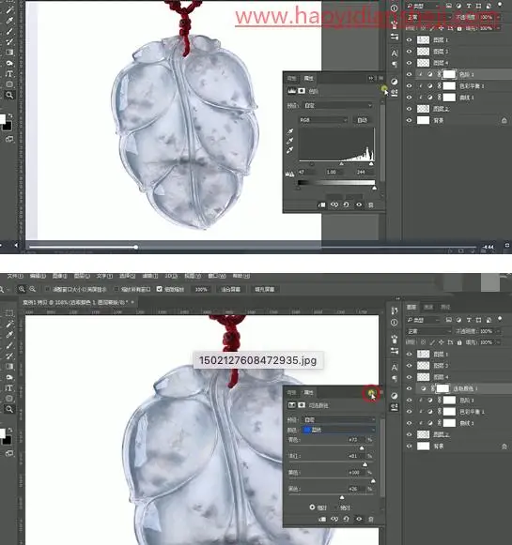The height and width of the screenshot is (545, 512).
Task: Open the fill dropdown arrow in lower Layers panel
Action: (x=498, y=342)
